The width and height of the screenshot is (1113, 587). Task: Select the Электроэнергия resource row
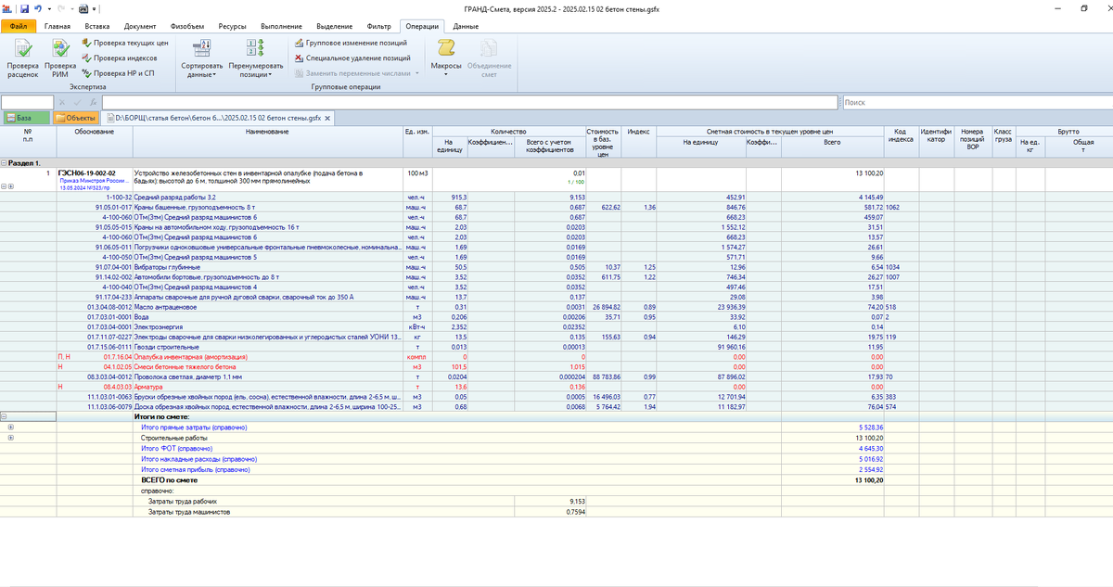click(x=556, y=326)
